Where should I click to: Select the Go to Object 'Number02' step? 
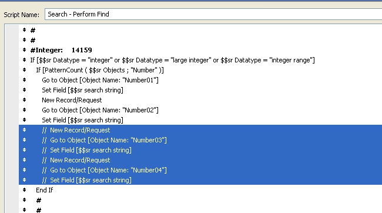(x=100, y=110)
